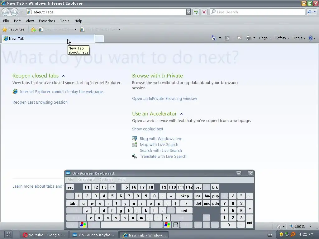319x239 pixels.
Task: Expand the Home button dropdown arrow
Action: click(220, 38)
